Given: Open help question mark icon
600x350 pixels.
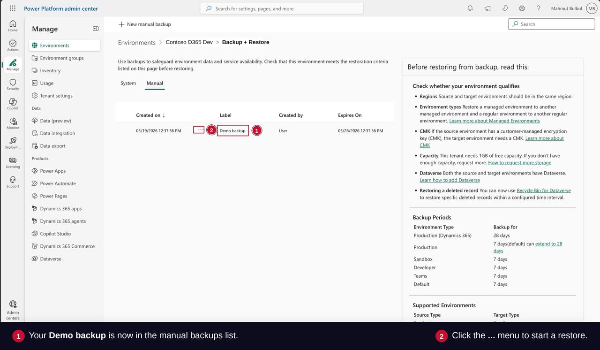Looking at the screenshot, I should (x=539, y=8).
